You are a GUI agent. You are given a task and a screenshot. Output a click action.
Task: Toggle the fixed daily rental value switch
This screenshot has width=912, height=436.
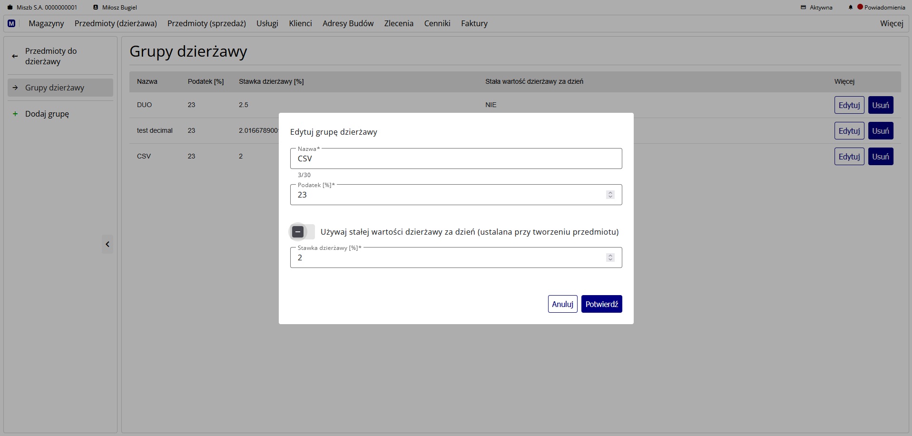[x=302, y=232]
